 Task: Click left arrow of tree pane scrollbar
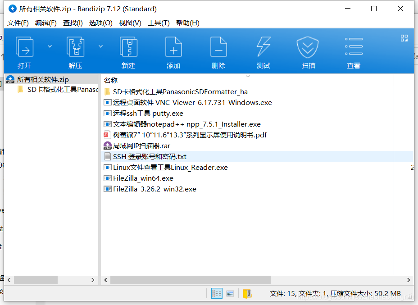[x=9, y=280]
